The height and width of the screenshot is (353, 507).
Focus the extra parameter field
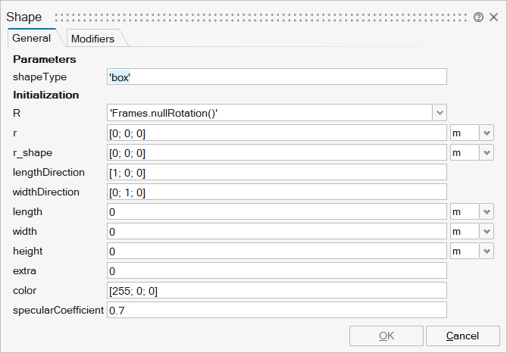pos(277,270)
